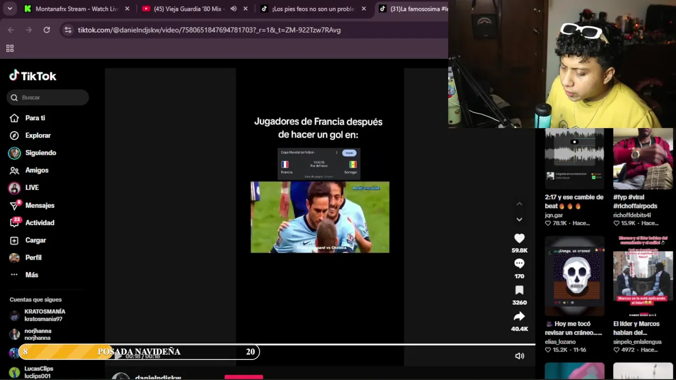Click the playing France goal video
676x380 pixels.
coord(320,217)
